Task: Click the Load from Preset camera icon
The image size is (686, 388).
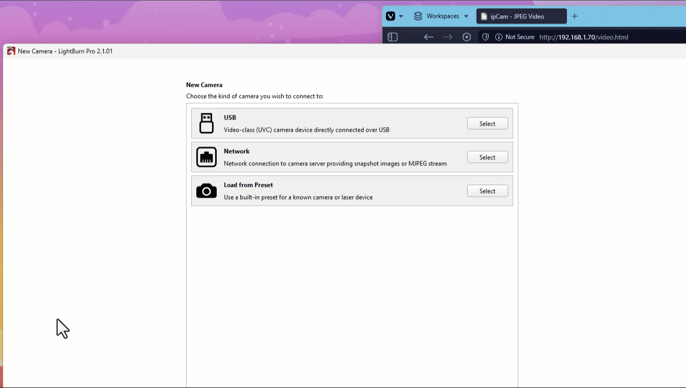Action: [207, 191]
